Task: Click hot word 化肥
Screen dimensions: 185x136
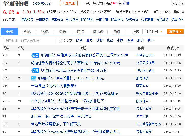Action: pos(110,40)
